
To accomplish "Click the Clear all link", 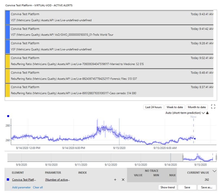I will (x=38, y=187).
